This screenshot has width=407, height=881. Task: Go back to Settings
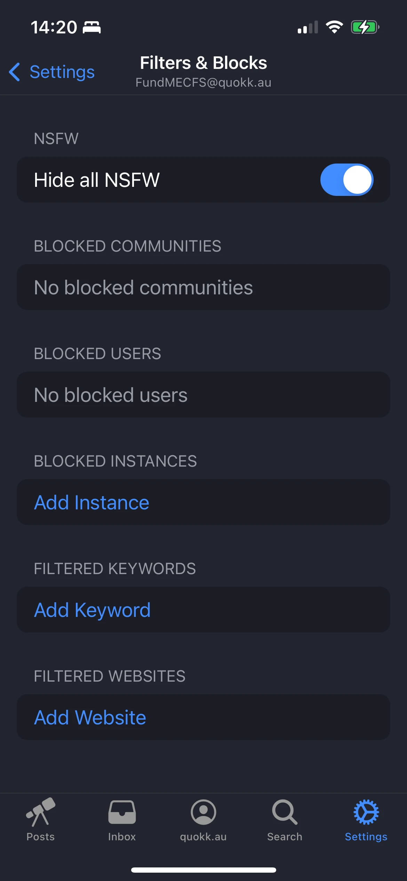[62, 72]
